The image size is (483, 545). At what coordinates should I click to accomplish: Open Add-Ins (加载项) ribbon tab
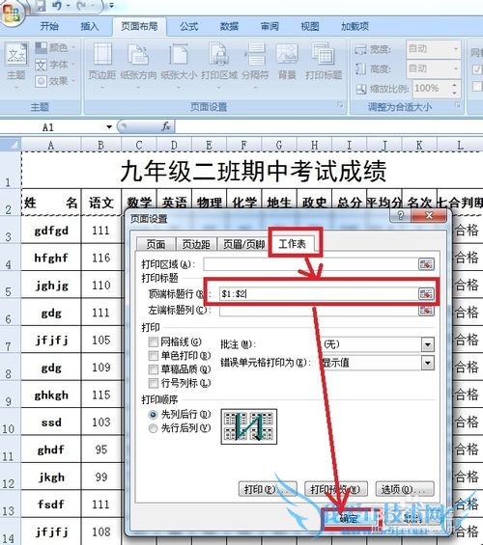[355, 26]
